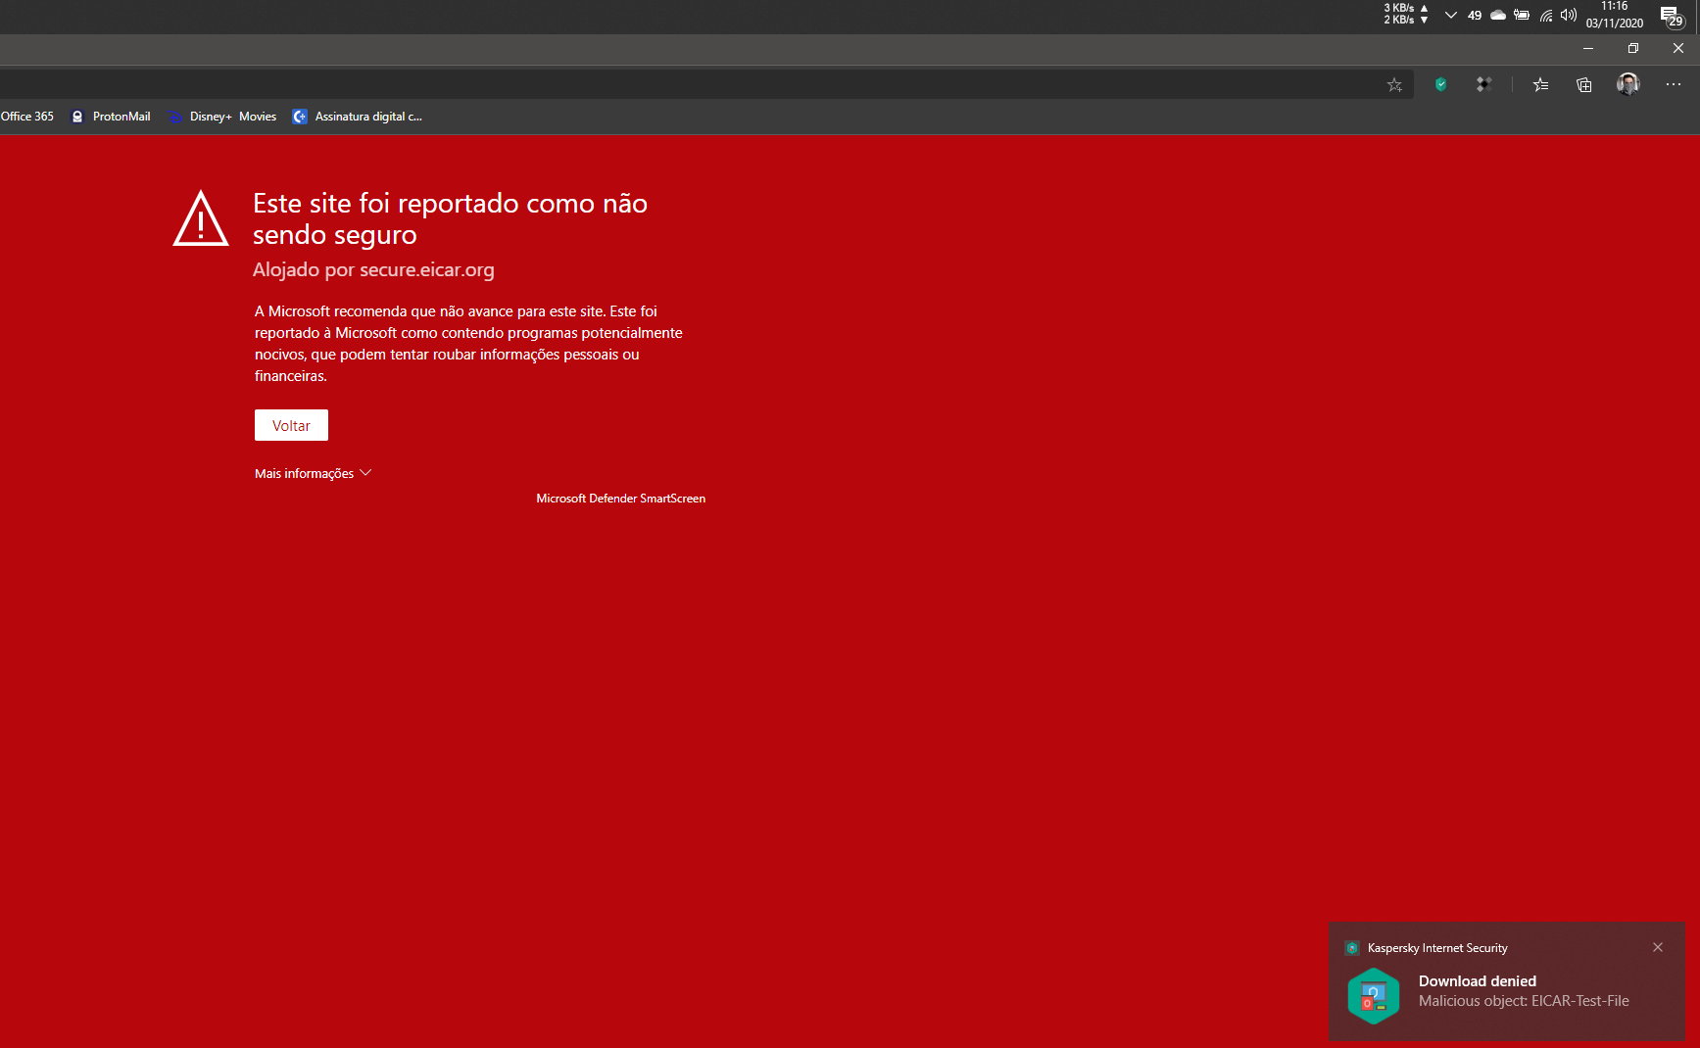Minimize the browser window
Screen dimensions: 1700x1048
[1588, 48]
